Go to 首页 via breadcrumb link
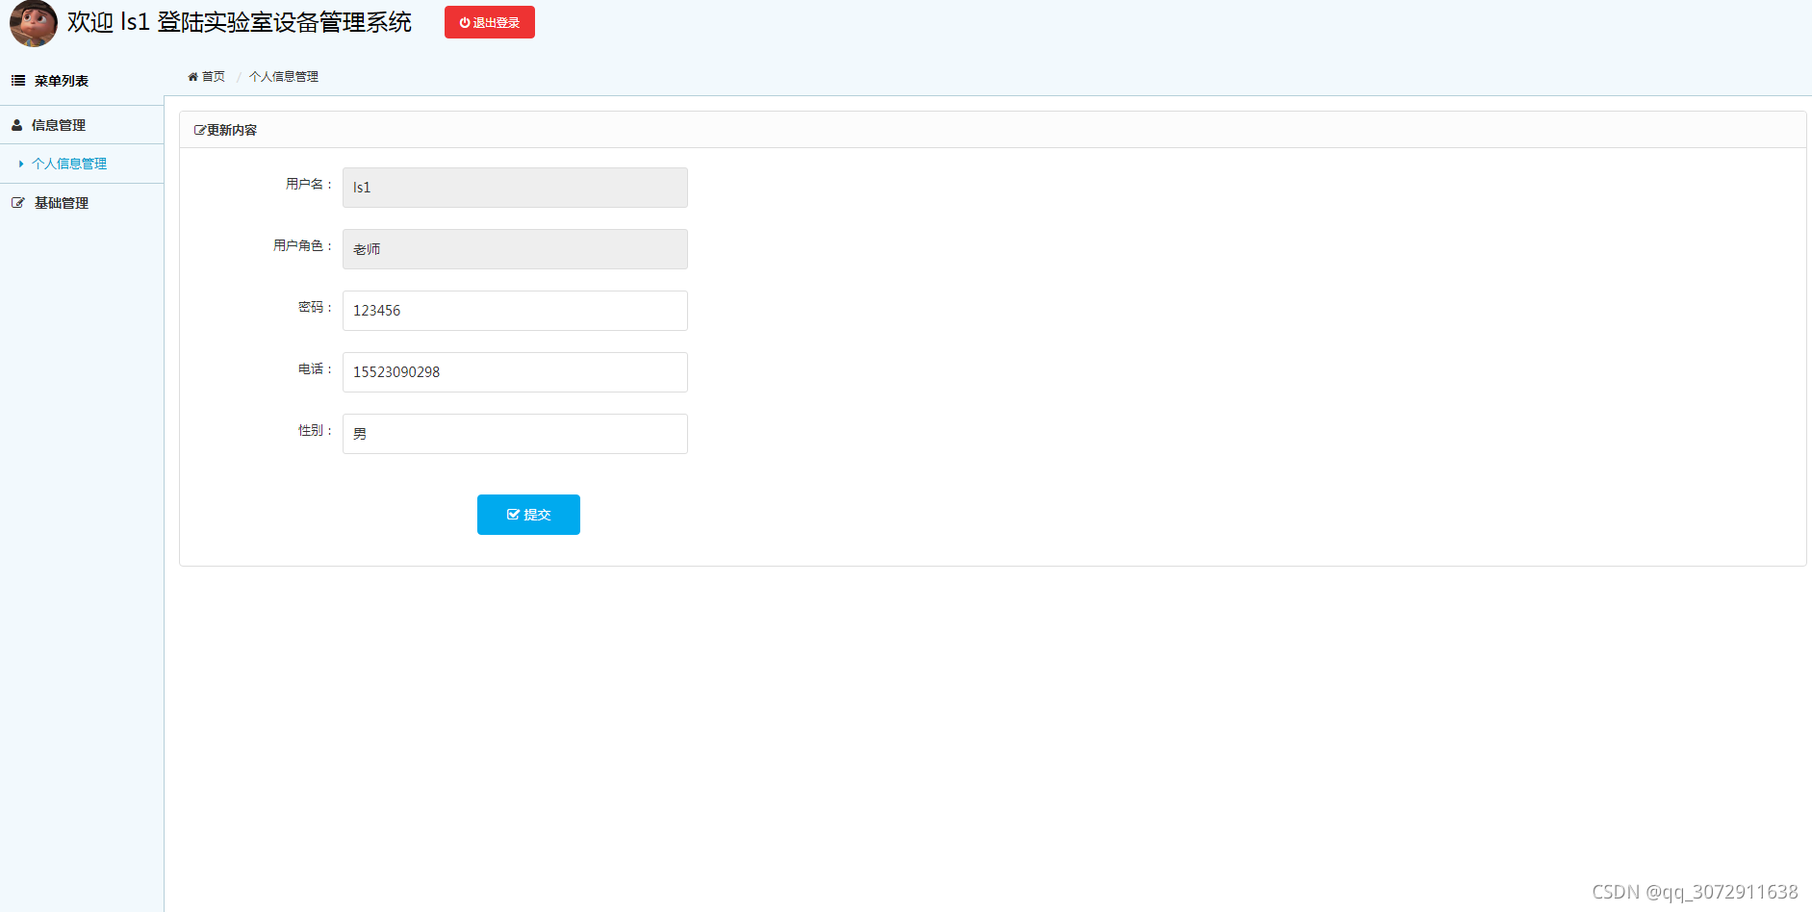The width and height of the screenshot is (1812, 912). pyautogui.click(x=214, y=77)
